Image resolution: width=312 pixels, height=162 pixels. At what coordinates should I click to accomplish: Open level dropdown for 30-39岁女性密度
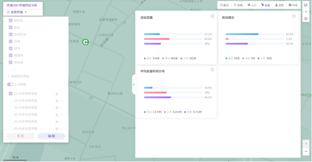click(x=59, y=115)
